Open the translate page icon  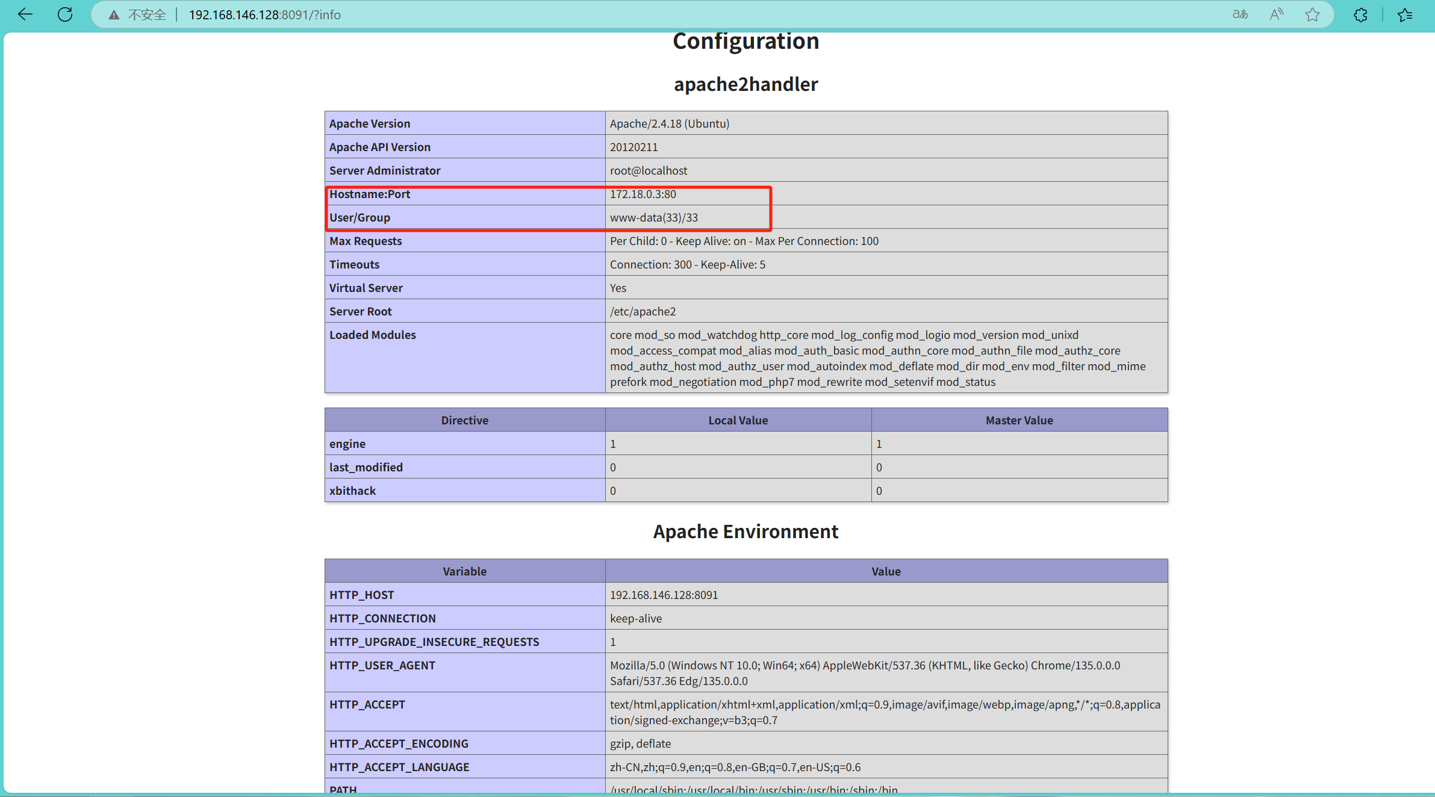pos(1240,14)
